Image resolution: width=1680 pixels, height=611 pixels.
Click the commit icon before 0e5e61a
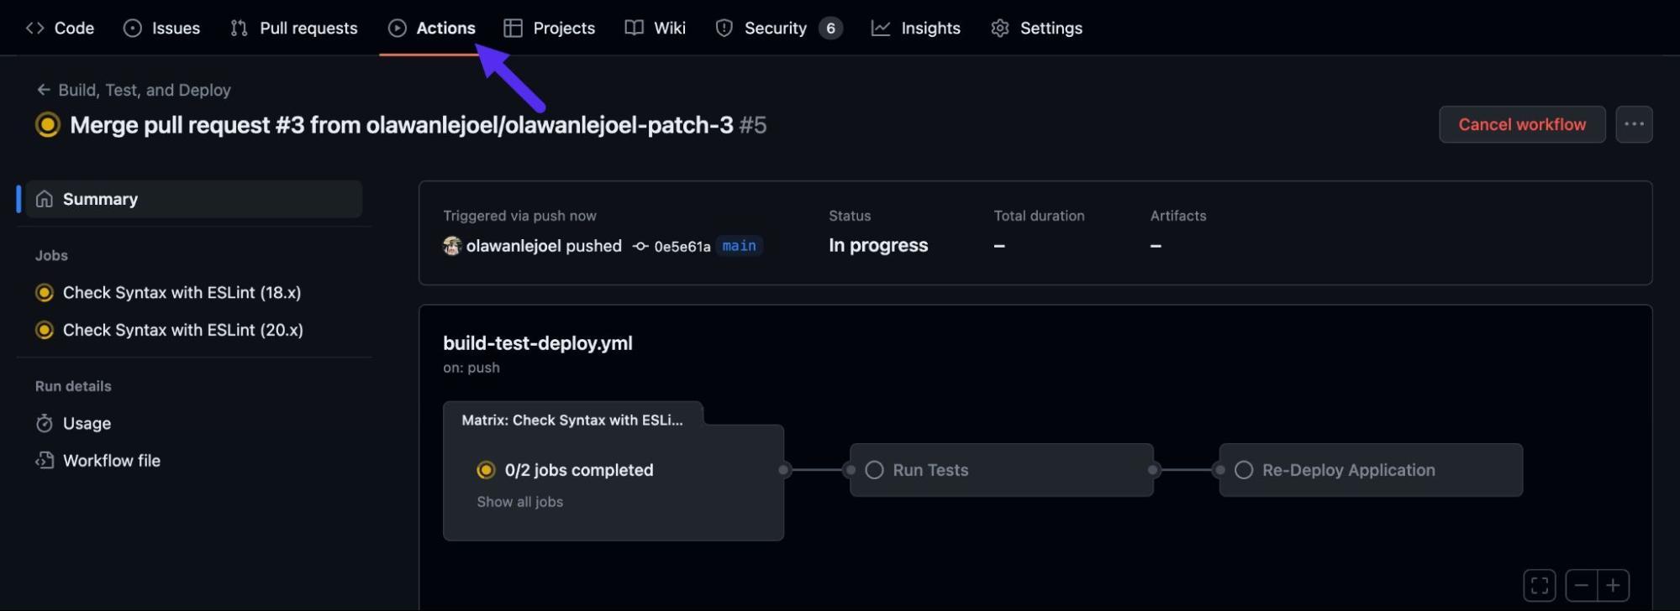click(x=640, y=247)
